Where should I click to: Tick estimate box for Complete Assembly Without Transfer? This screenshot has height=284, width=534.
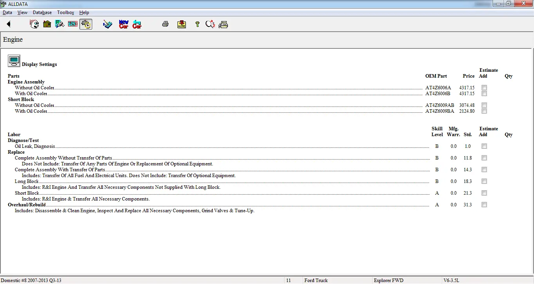pyautogui.click(x=484, y=158)
